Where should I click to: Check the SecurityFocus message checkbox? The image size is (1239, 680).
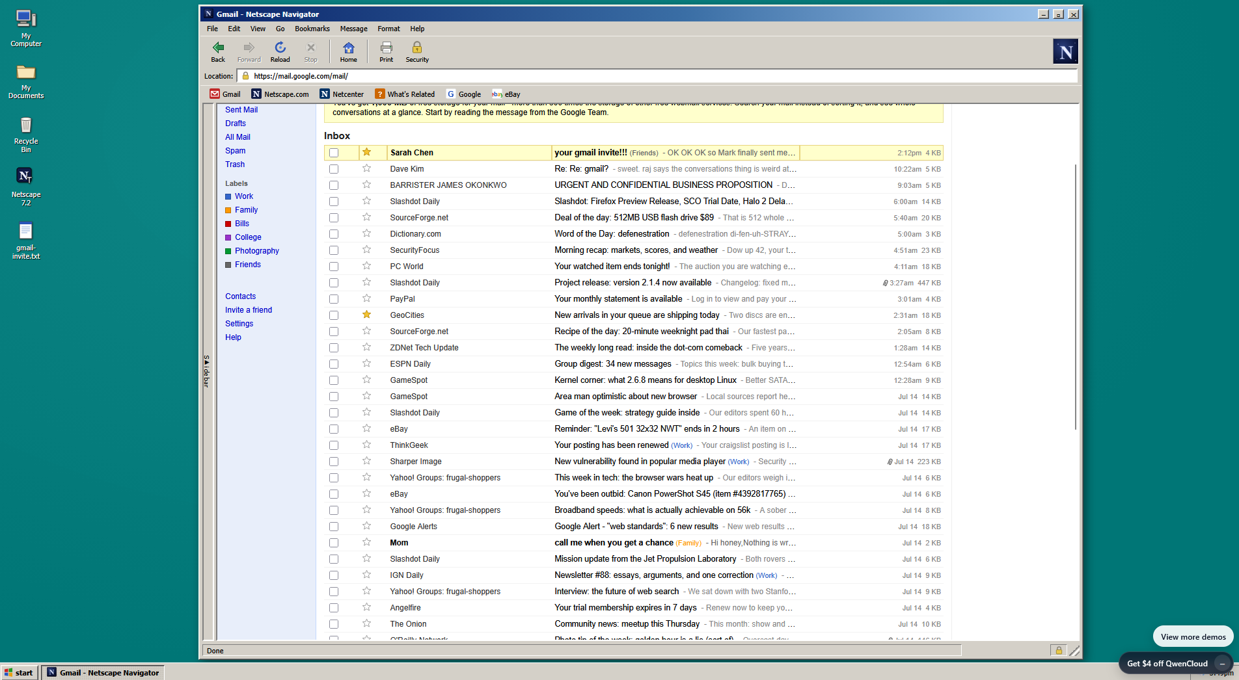334,250
